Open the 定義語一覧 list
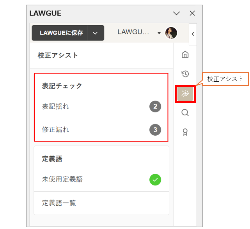Viewport: 250px width, 229px height. [x=59, y=203]
